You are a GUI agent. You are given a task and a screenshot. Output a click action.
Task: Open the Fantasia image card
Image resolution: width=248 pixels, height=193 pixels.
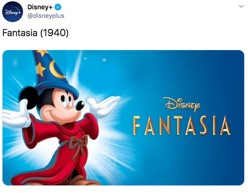coord(123,118)
